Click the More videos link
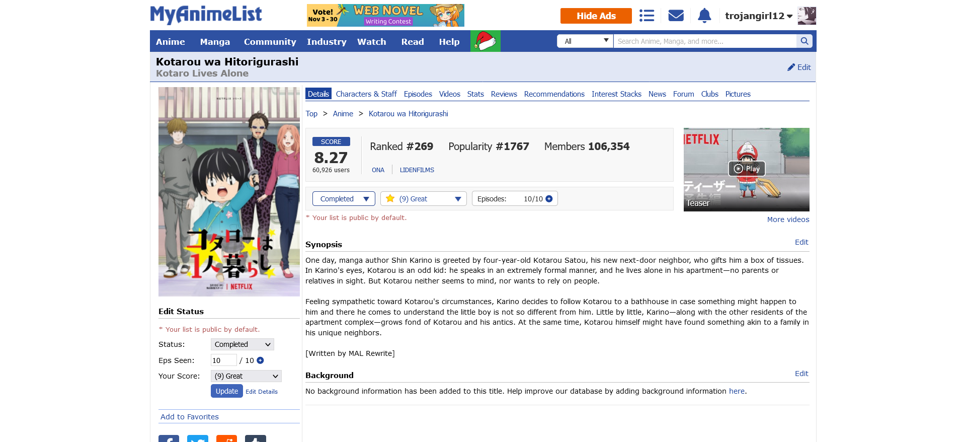Image resolution: width=966 pixels, height=442 pixels. pos(788,219)
